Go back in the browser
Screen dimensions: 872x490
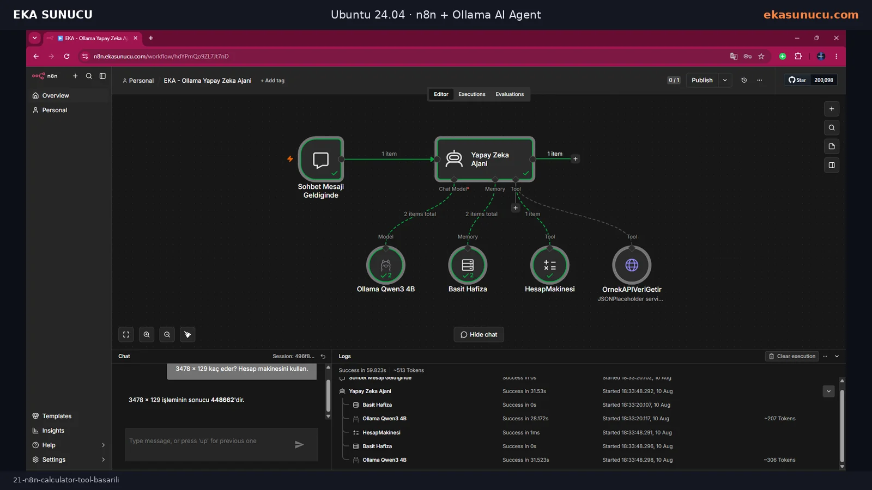[x=36, y=56]
